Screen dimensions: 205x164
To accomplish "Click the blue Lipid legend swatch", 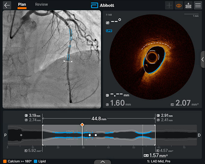I will click(35, 161).
